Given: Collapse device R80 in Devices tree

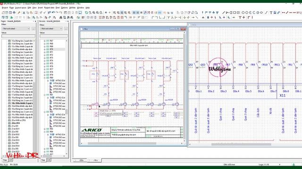Looking at the screenshot, I should (45, 78).
